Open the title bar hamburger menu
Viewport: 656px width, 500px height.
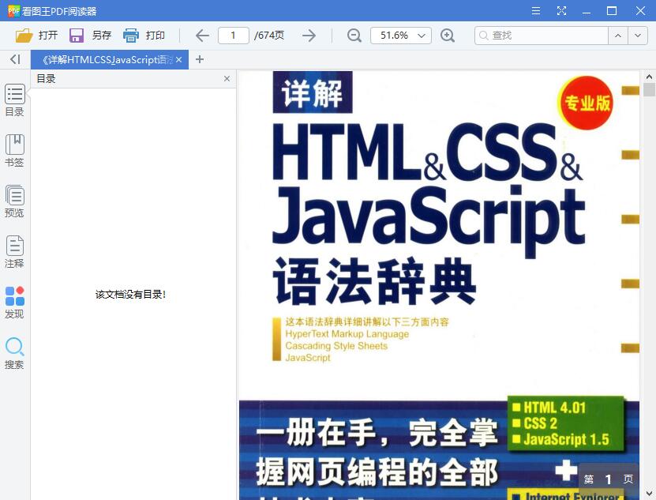tap(536, 11)
